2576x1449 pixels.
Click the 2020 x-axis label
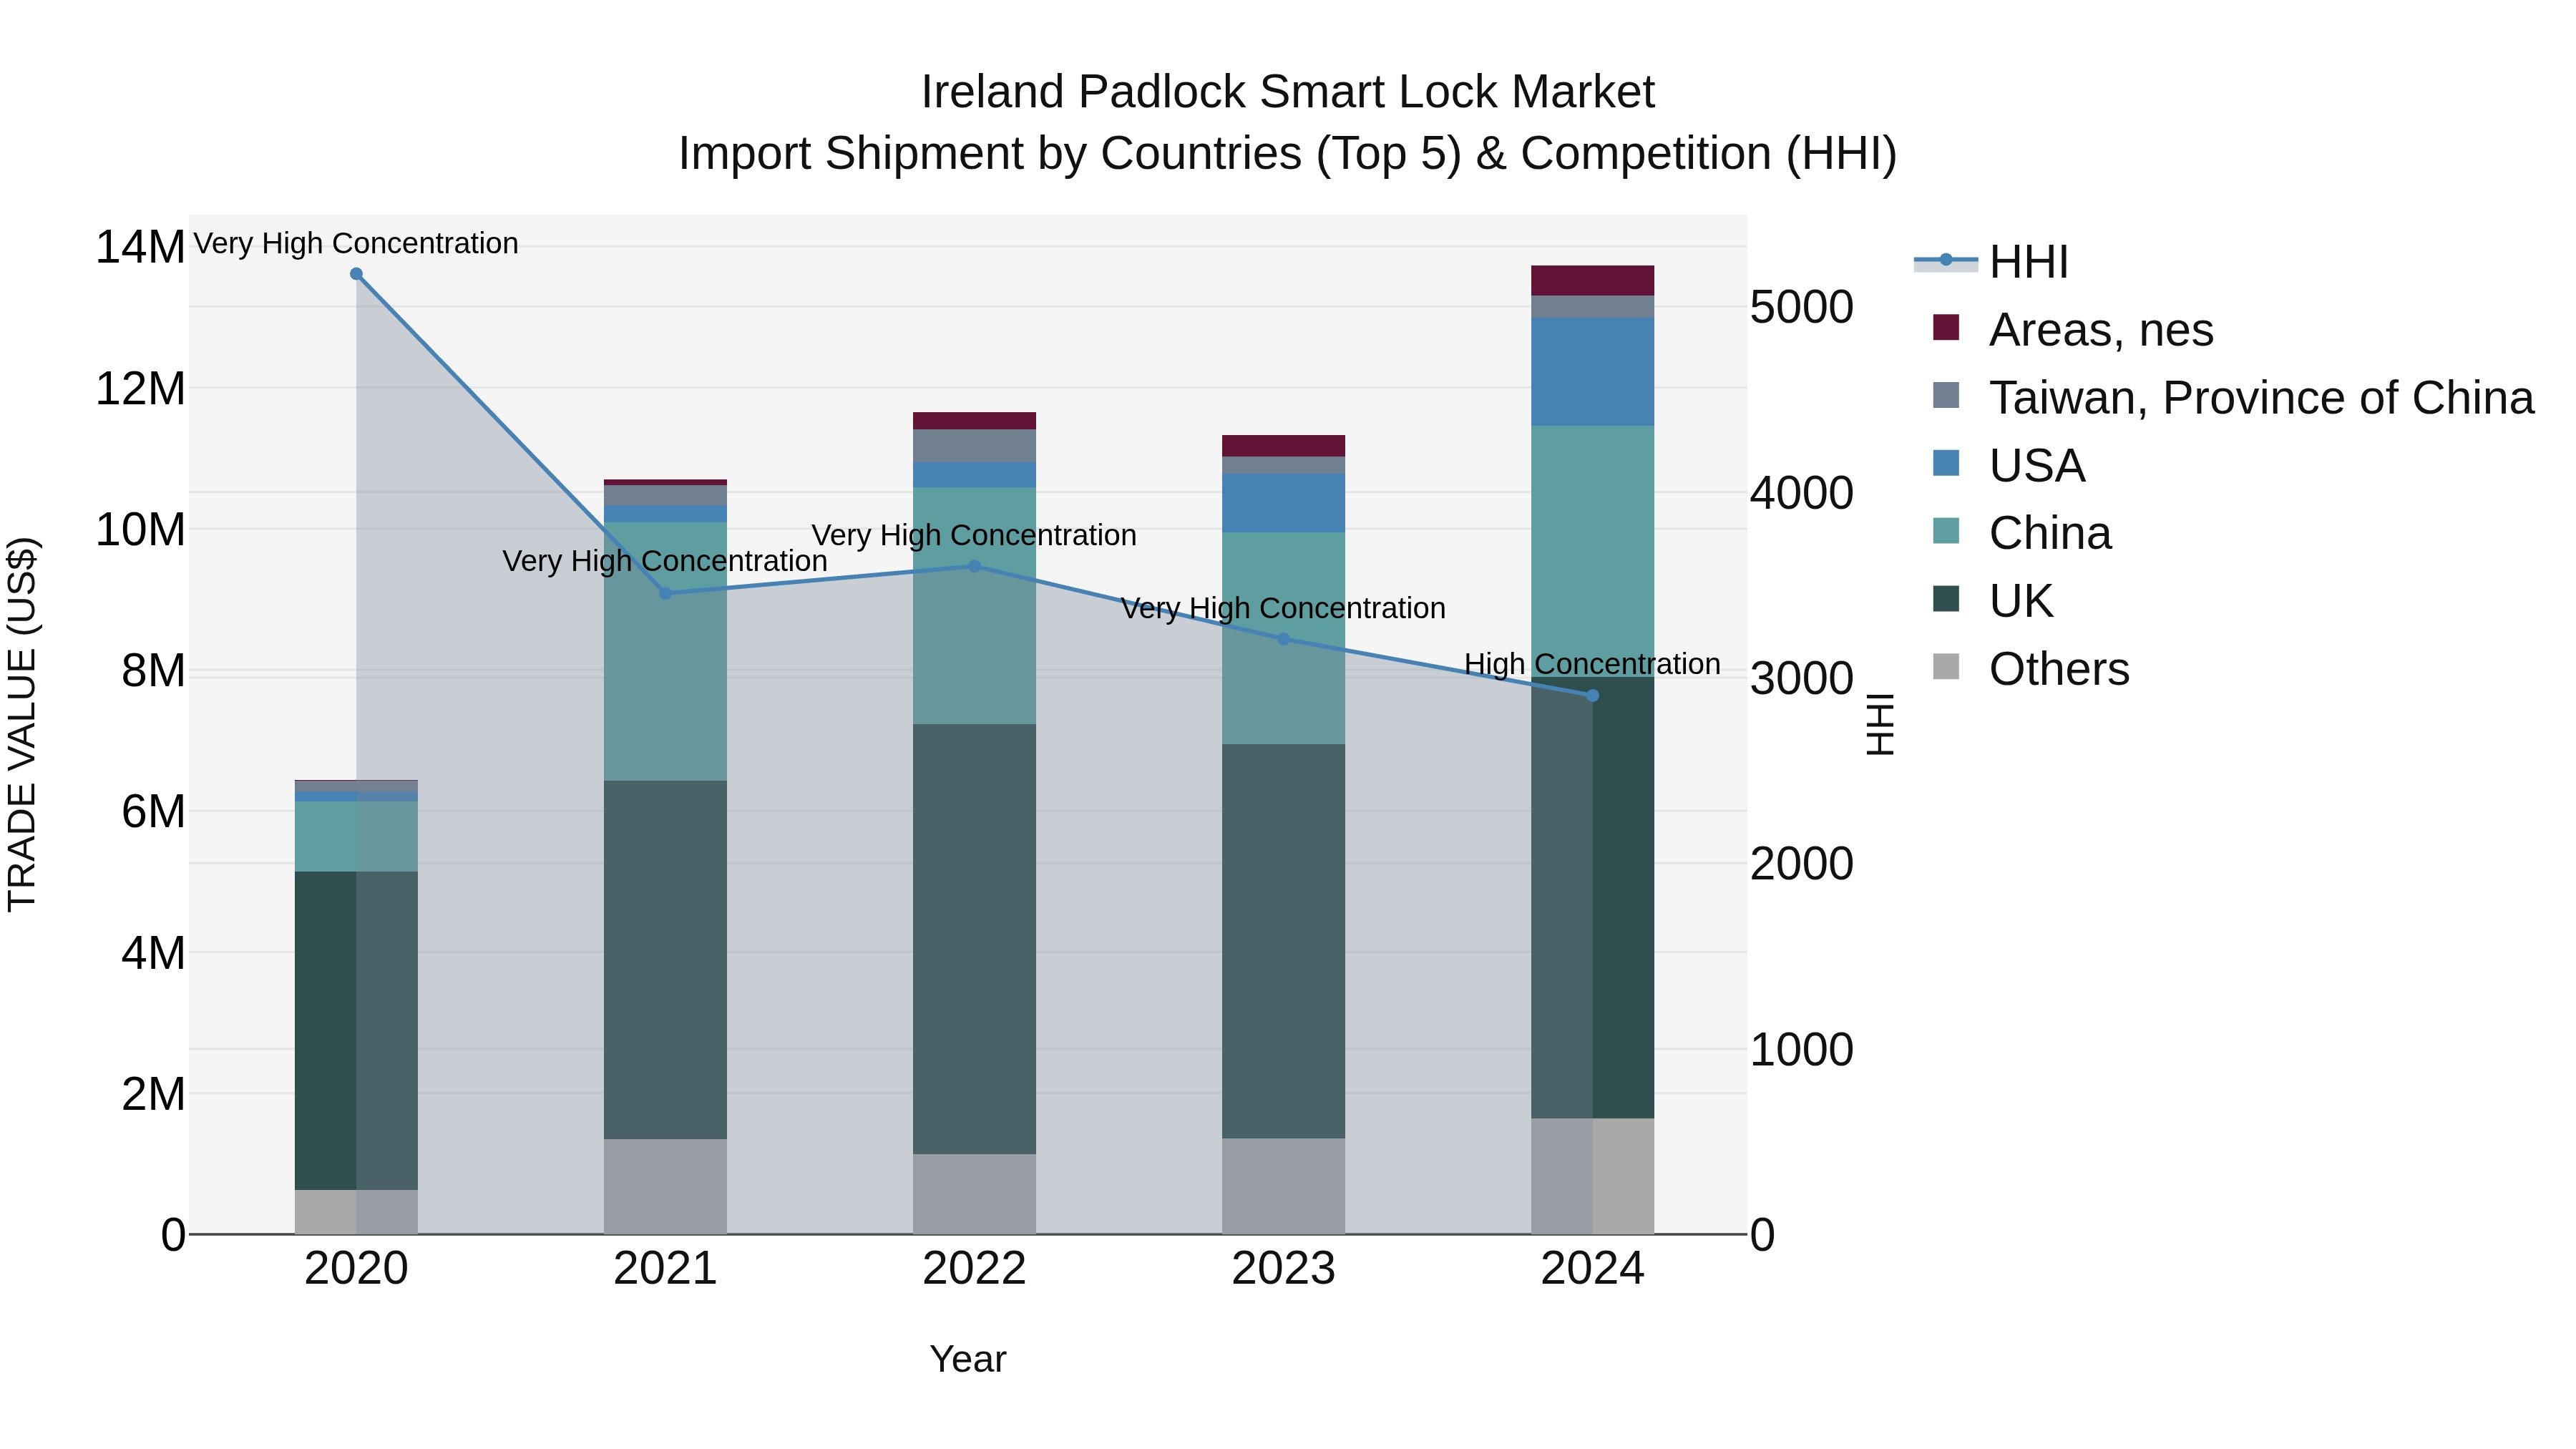(x=356, y=1269)
